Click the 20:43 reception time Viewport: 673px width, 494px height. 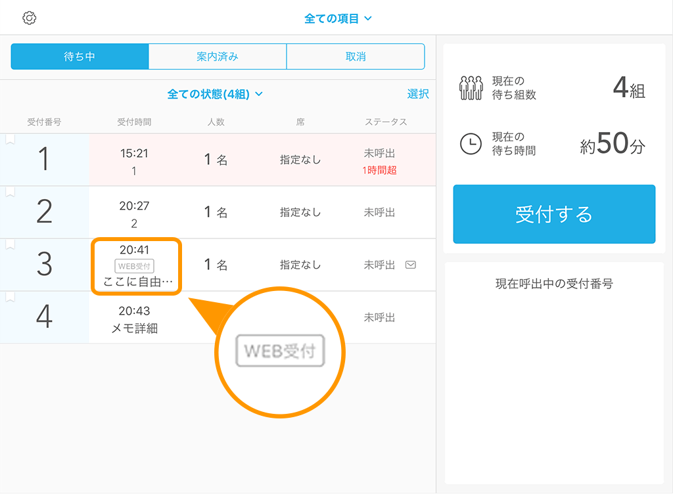click(134, 311)
